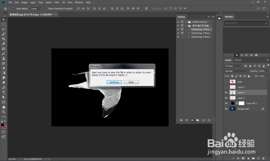The image size is (270, 161).
Task: Delete action with trash icon in Actions panel
Action: 209,120
